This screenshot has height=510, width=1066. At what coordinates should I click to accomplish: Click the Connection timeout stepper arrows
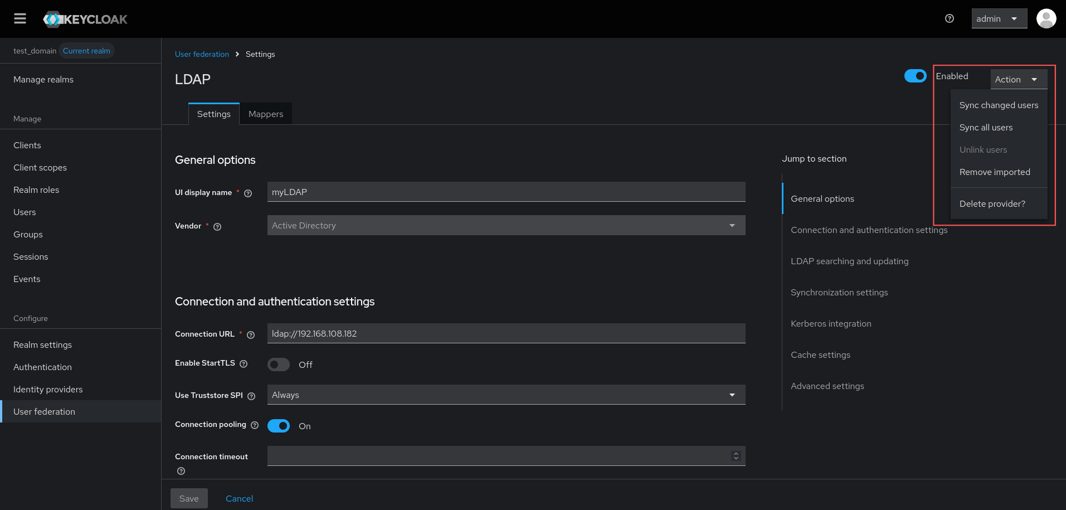pyautogui.click(x=736, y=456)
